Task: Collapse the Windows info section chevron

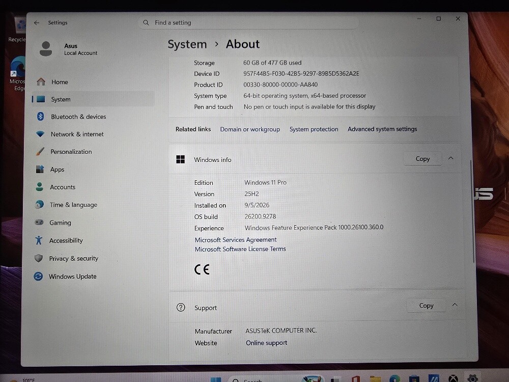Action: (x=450, y=158)
